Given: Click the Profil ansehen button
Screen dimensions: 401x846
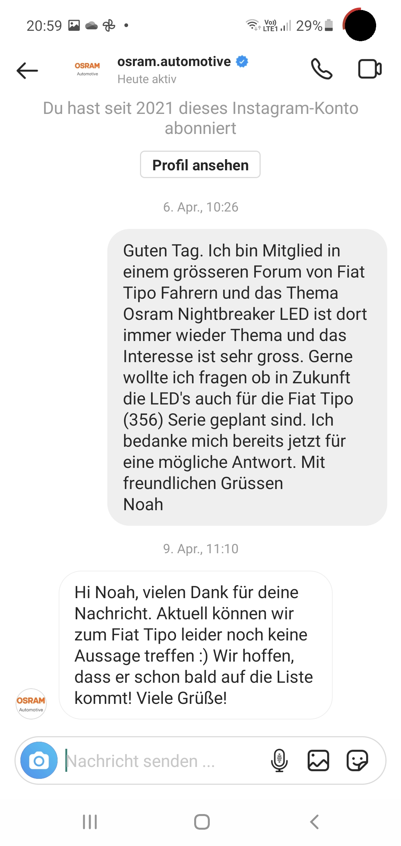Looking at the screenshot, I should click(200, 164).
